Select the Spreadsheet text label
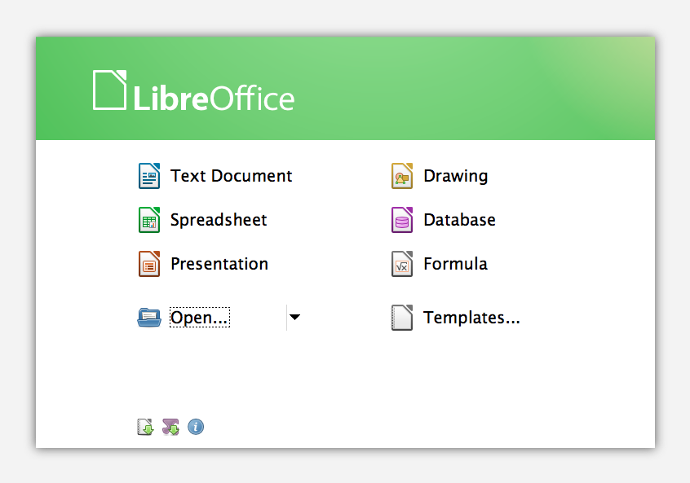 tap(219, 220)
